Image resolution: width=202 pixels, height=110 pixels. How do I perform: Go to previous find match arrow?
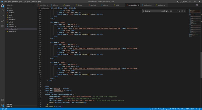pos(177,11)
